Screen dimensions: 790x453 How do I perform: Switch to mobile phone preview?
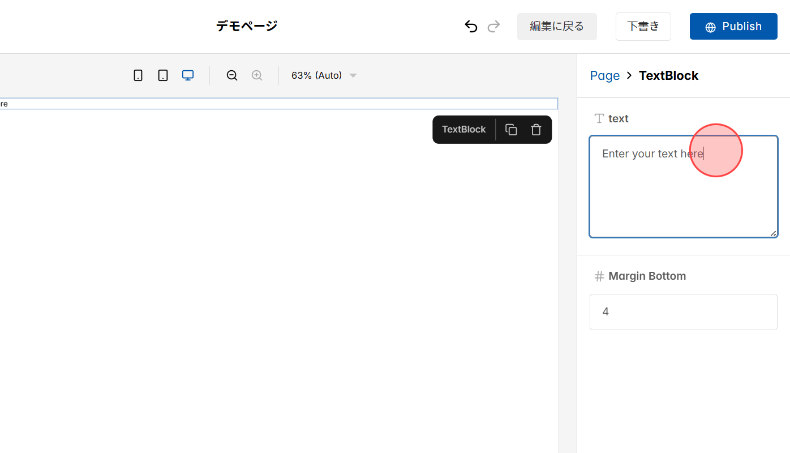pos(138,75)
